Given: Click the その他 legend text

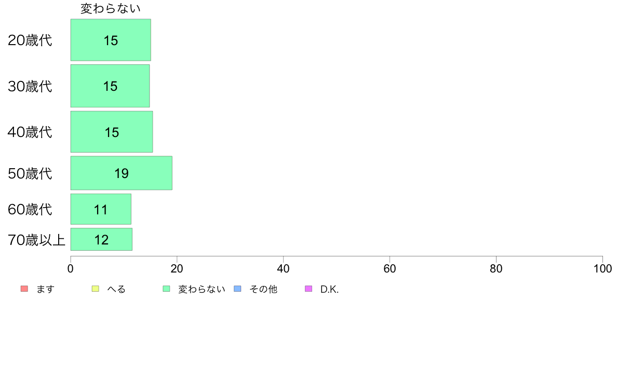Looking at the screenshot, I should click(263, 289).
